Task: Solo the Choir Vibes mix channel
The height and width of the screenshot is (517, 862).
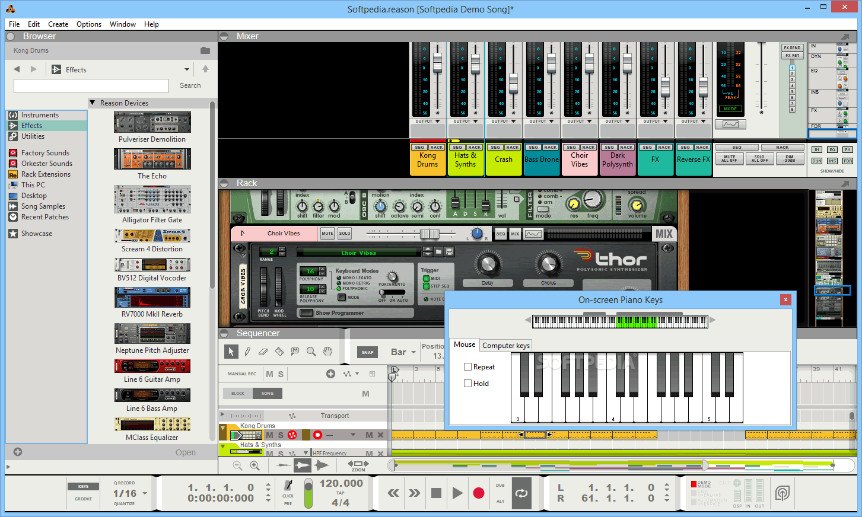Action: coord(345,234)
